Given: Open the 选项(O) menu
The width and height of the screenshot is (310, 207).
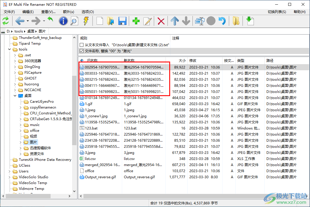Looking at the screenshot, I should click(88, 12).
